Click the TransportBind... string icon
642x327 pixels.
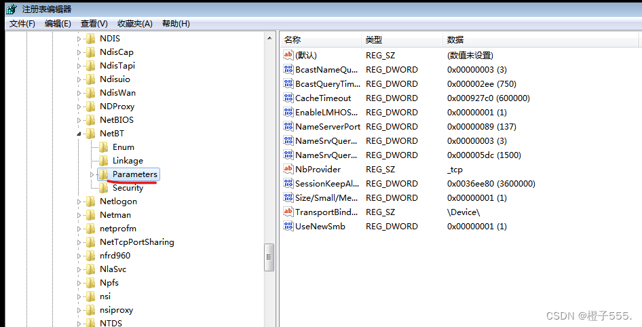[x=288, y=212]
